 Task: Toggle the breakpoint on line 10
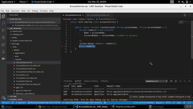click(62, 46)
